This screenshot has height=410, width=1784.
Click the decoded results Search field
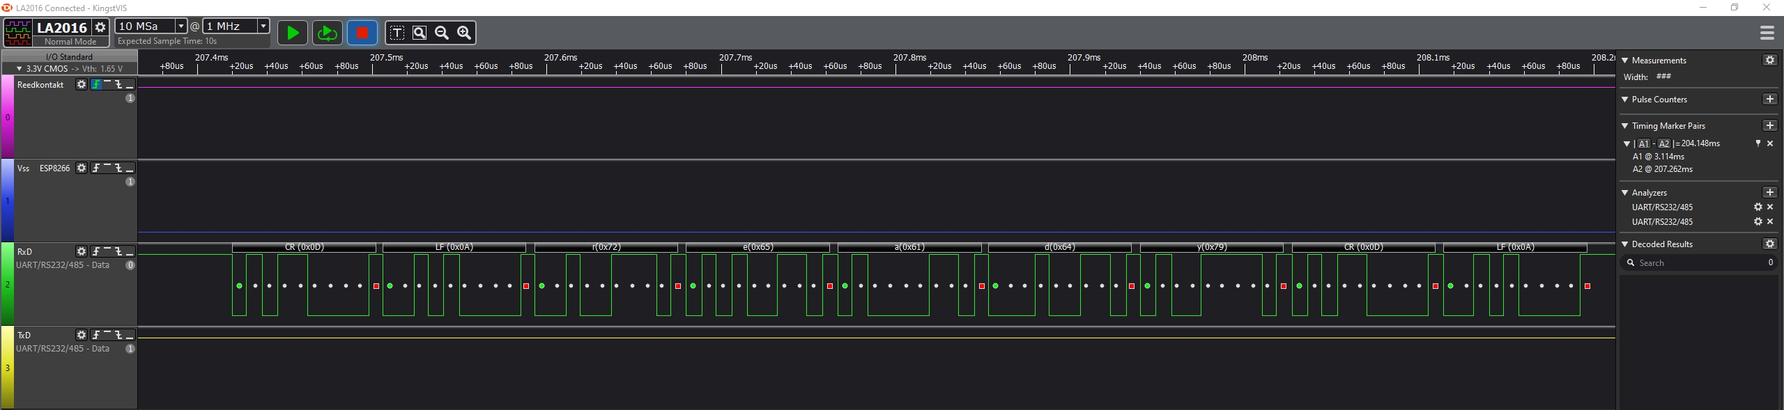pos(1699,262)
